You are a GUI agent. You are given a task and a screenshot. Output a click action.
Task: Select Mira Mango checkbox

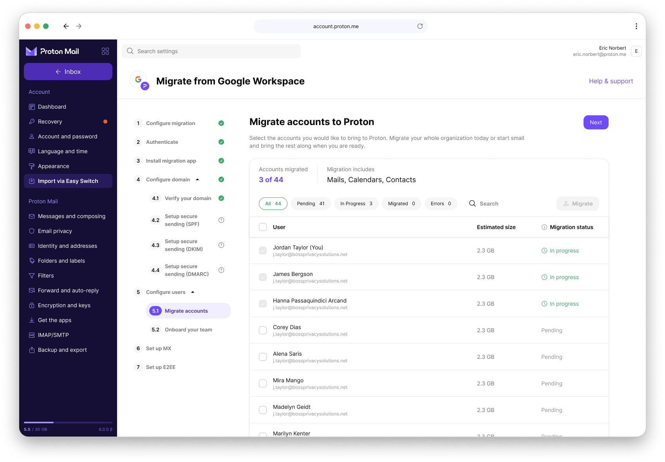[263, 383]
